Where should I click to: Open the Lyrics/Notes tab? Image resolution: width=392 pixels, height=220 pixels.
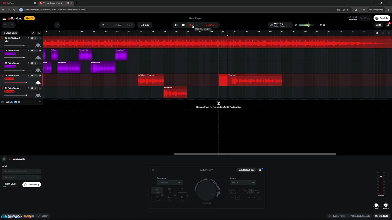[x=337, y=216]
